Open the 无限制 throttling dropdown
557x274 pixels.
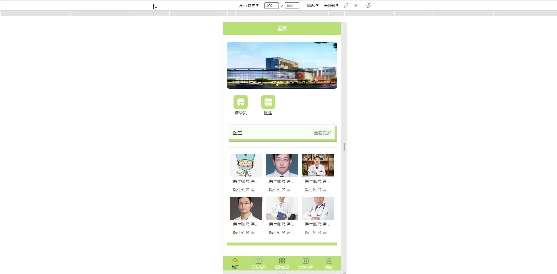tap(331, 6)
